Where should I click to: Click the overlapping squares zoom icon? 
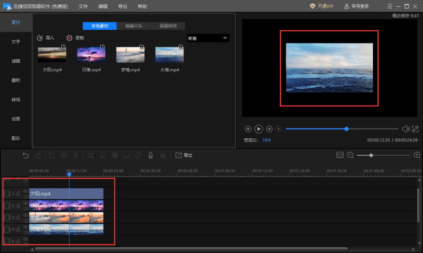[103, 156]
